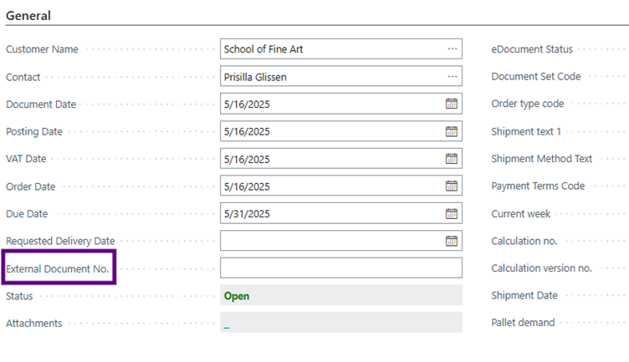Open calendar picker for Order Date
This screenshot has width=629, height=362.
point(452,186)
